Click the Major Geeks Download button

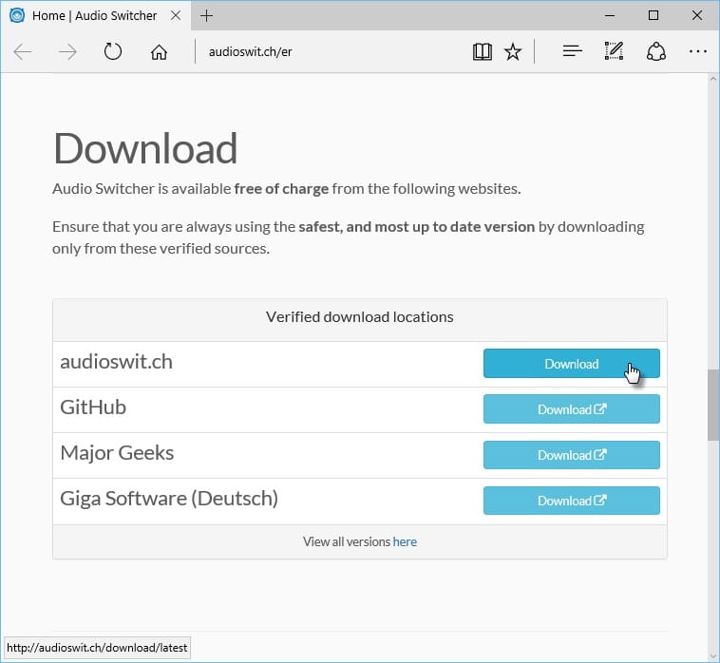(x=571, y=455)
